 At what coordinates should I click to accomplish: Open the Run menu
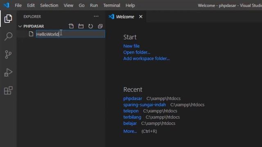94,5
